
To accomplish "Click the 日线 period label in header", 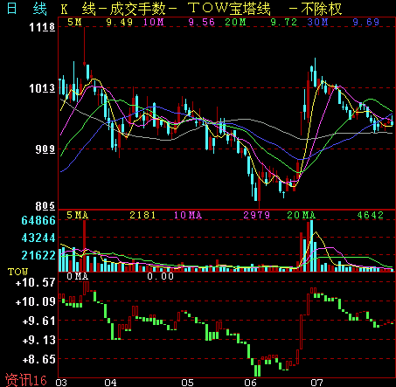I will tap(26, 9).
